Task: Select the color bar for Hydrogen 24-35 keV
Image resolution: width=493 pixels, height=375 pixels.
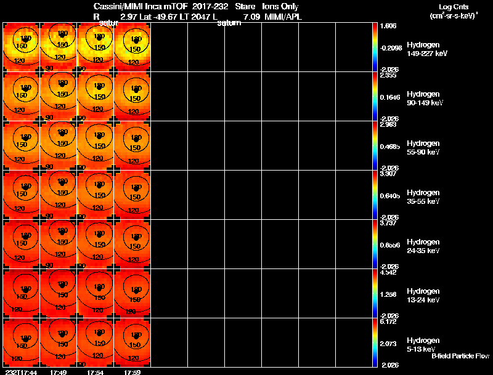Action: [375, 244]
